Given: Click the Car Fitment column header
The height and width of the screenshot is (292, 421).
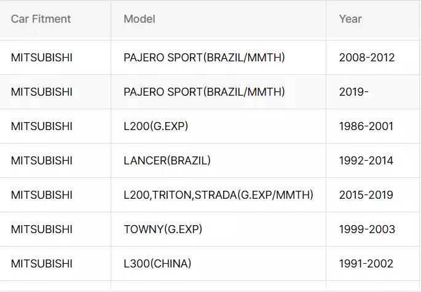Looking at the screenshot, I should pyautogui.click(x=55, y=19).
